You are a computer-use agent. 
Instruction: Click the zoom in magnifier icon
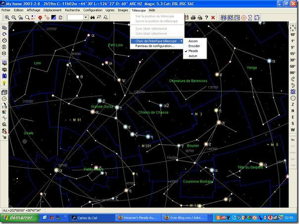coord(7,17)
